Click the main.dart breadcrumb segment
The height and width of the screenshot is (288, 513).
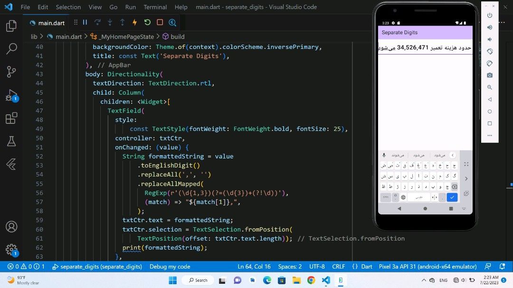tap(65, 37)
